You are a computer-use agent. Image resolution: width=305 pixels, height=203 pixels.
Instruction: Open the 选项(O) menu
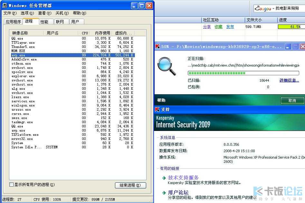27,13
